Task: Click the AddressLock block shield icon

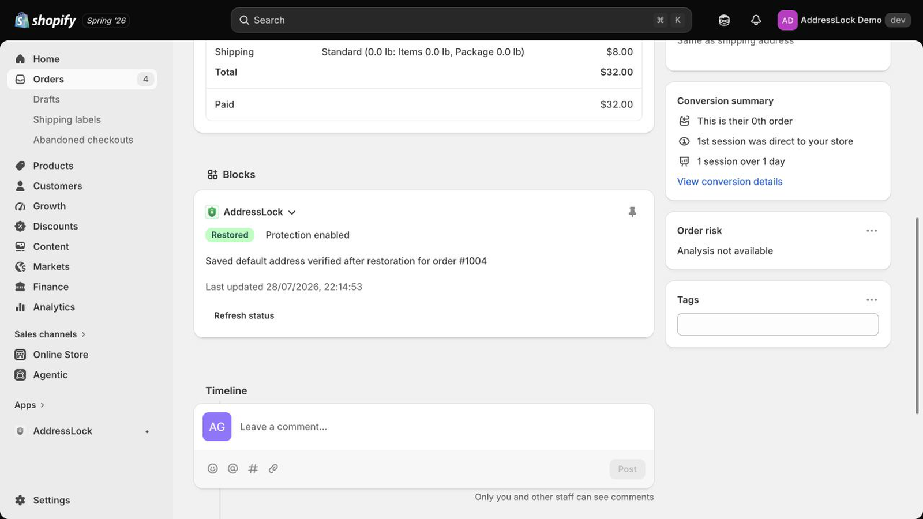Action: tap(212, 212)
